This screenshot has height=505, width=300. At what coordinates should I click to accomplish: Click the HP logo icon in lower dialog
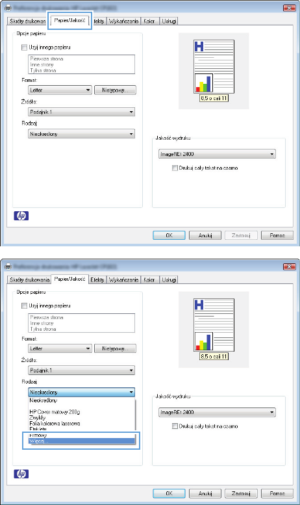coord(21,474)
